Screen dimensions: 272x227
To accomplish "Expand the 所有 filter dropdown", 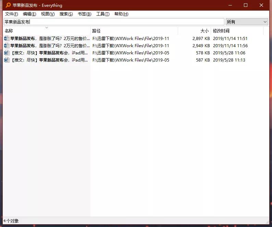I will 247,22.
